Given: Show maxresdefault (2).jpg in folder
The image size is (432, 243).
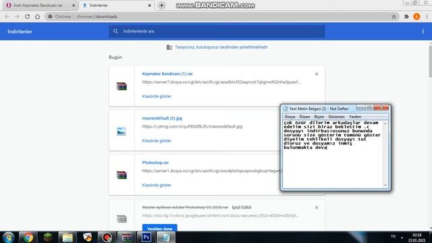Looking at the screenshot, I should pos(157,141).
